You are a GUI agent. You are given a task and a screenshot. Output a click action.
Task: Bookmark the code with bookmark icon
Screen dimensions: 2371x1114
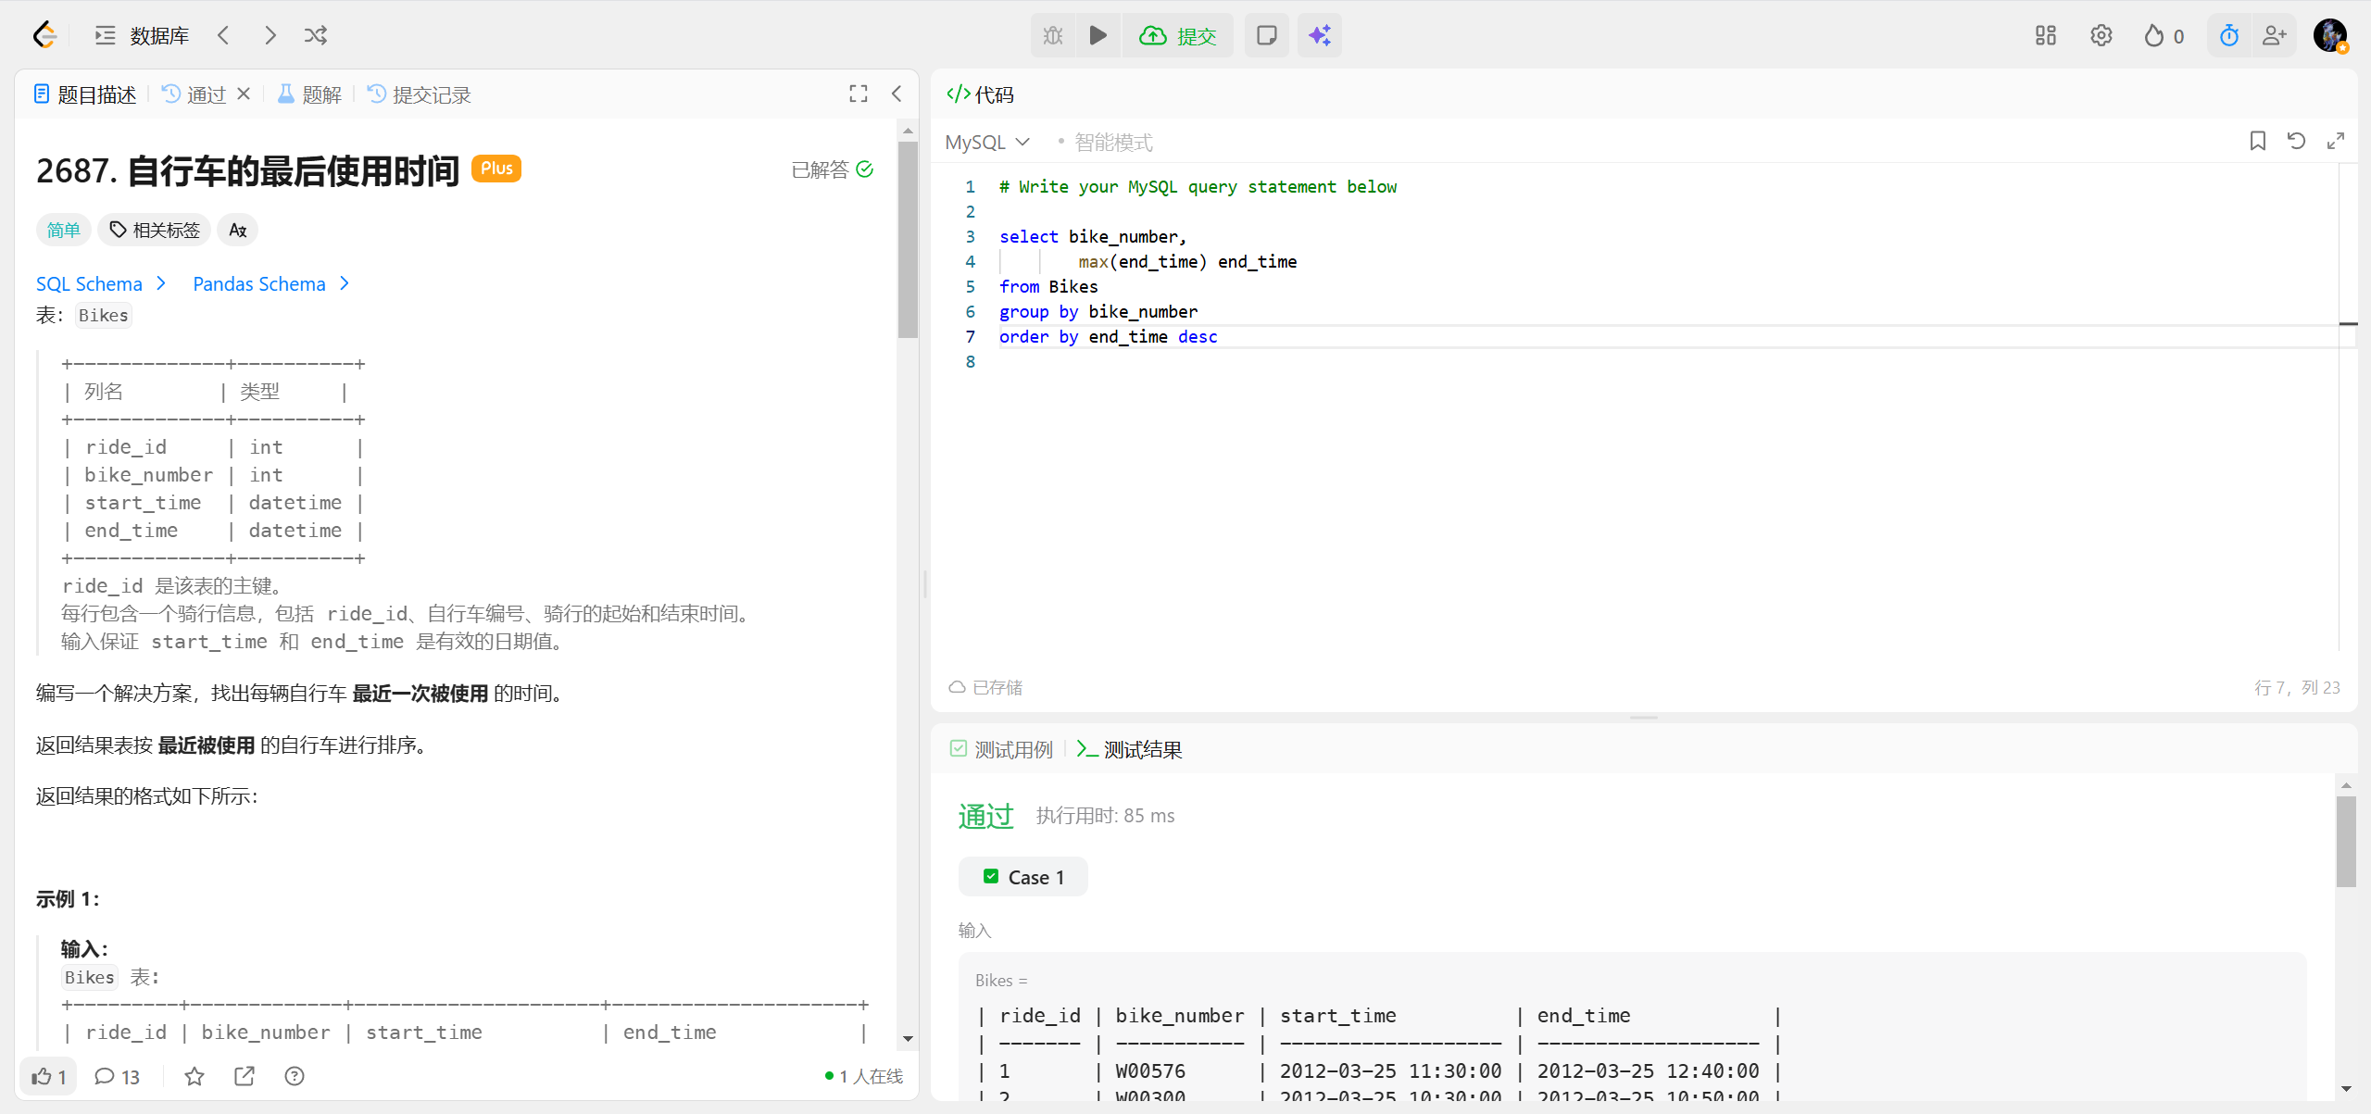pos(2257,141)
